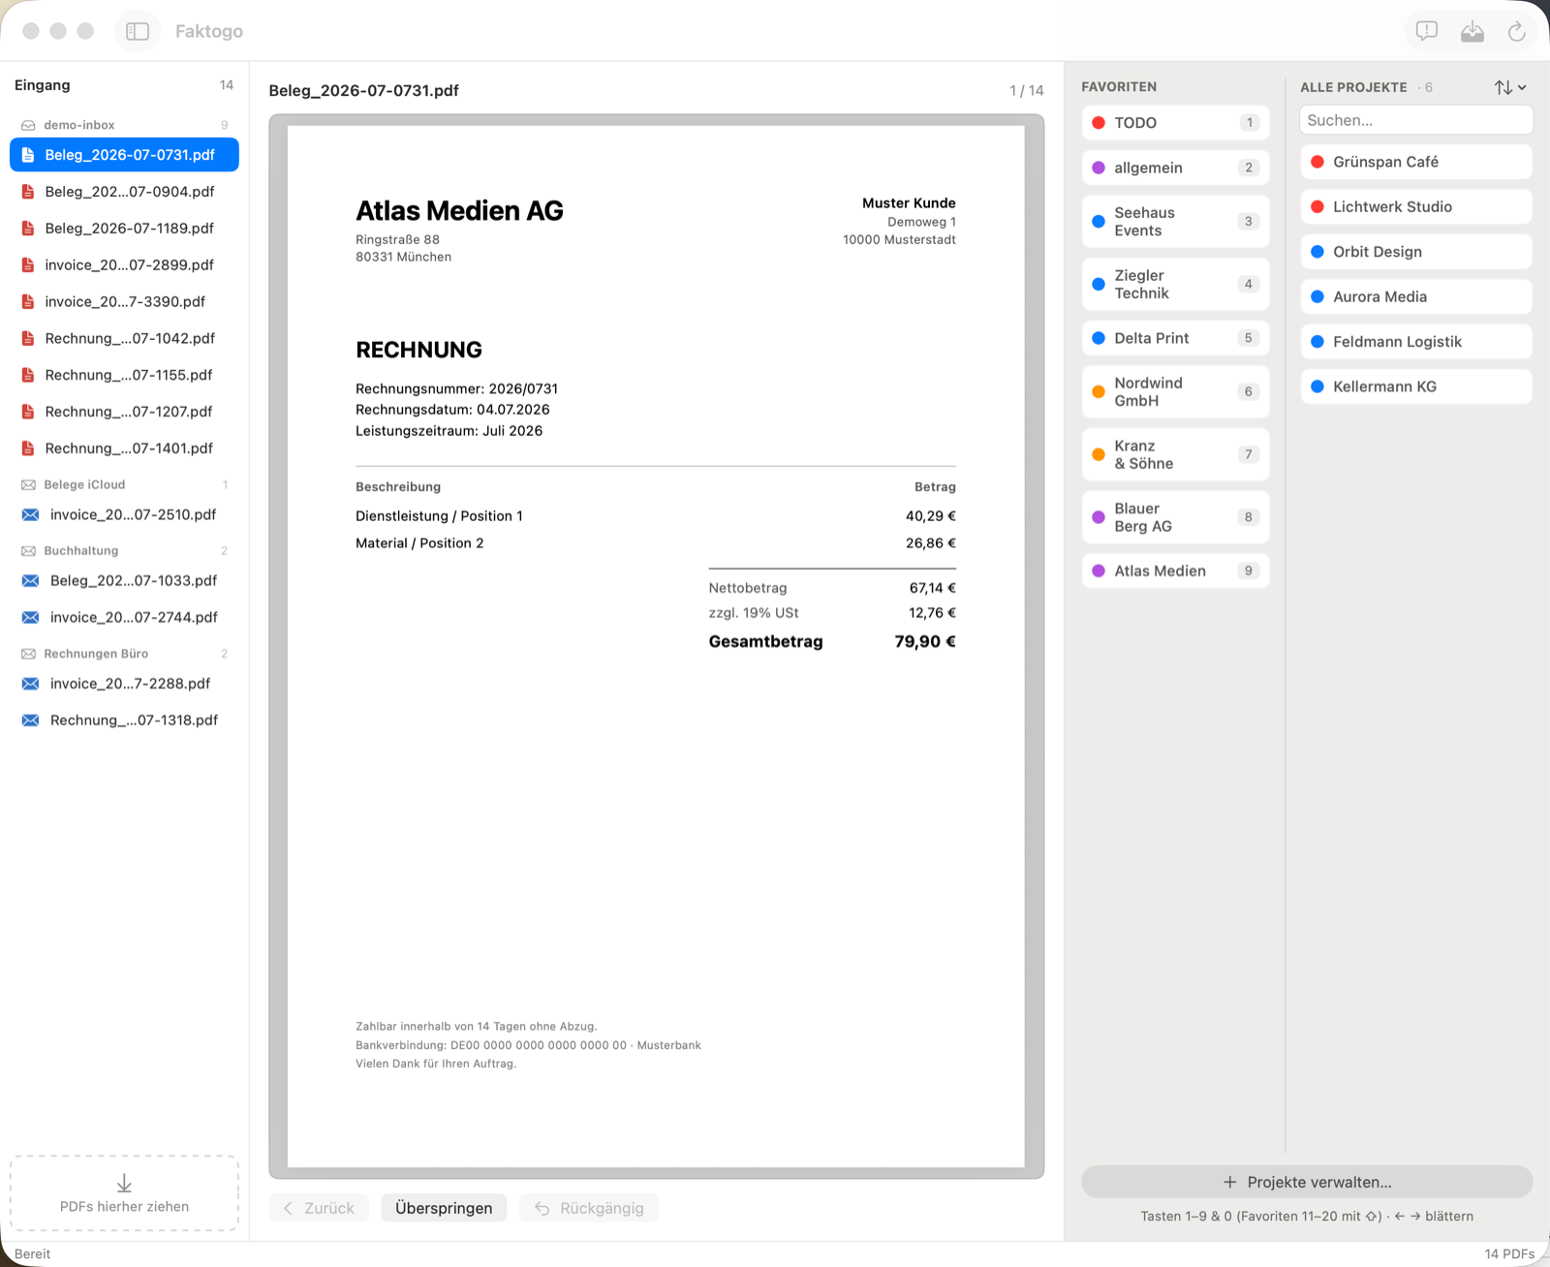Open Rechnung_...07-1207.pdf
Viewport: 1550px width, 1267px height.
coord(124,412)
